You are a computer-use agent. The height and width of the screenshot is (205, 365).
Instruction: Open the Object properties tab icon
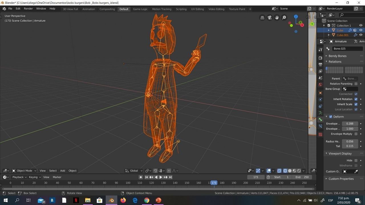pos(321,93)
